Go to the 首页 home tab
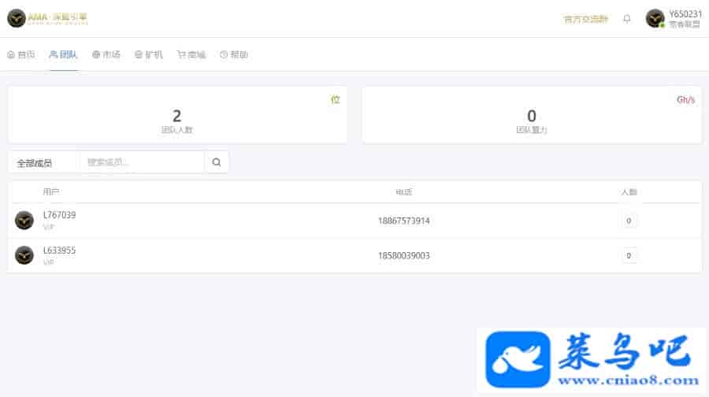The width and height of the screenshot is (709, 397). 20,54
